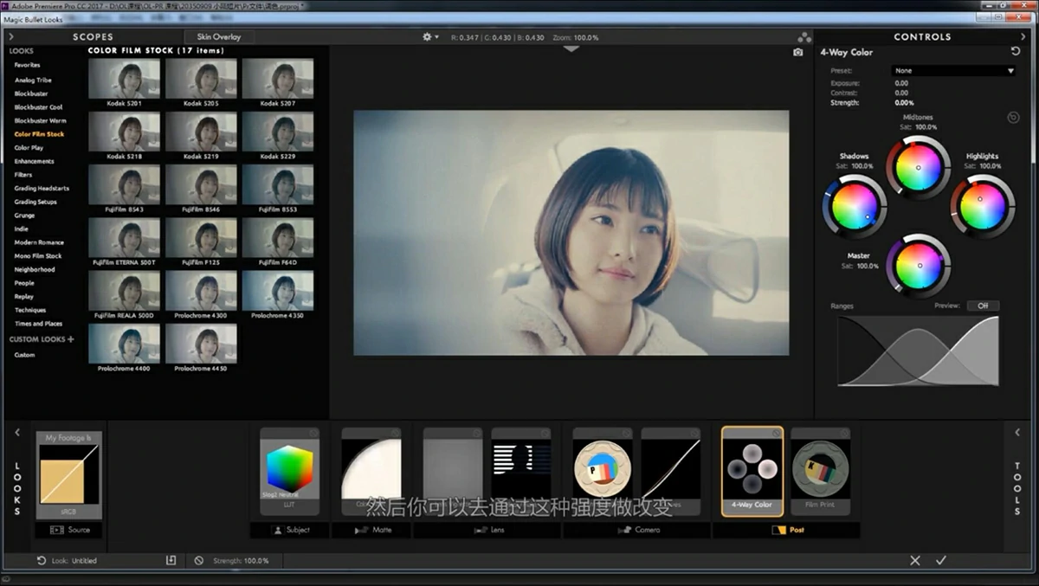Image resolution: width=1039 pixels, height=586 pixels.
Task: Select the Grading Headstarts category
Action: pos(42,188)
